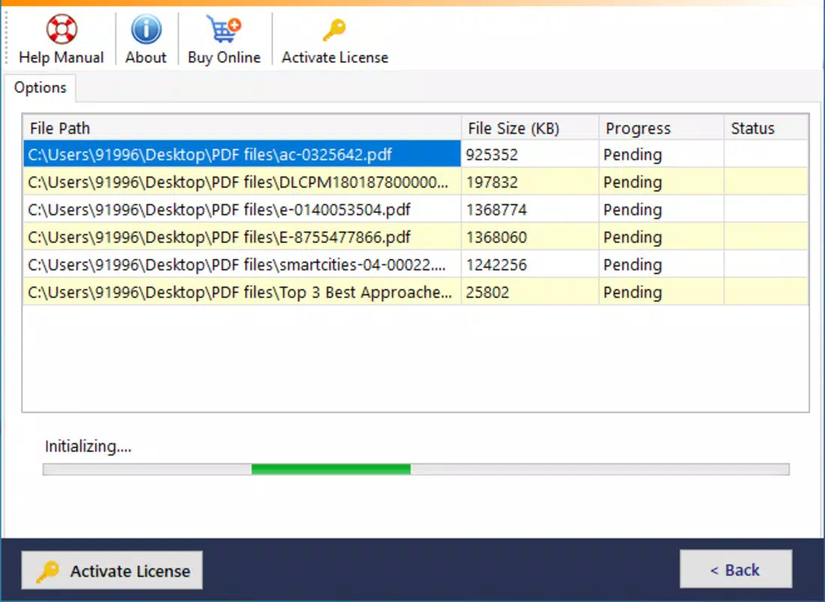The width and height of the screenshot is (825, 602).
Task: Select the e-0140053504.pdf file row
Action: click(416, 210)
